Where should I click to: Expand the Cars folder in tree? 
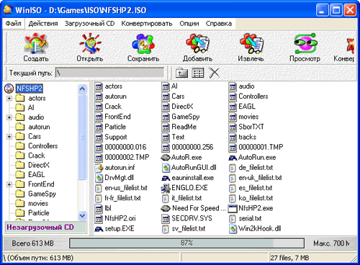point(9,137)
